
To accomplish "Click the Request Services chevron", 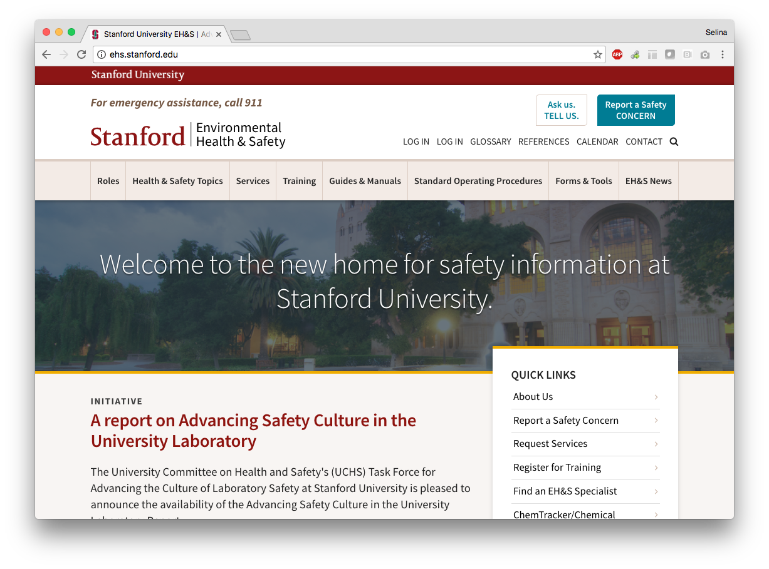I will pyautogui.click(x=656, y=444).
